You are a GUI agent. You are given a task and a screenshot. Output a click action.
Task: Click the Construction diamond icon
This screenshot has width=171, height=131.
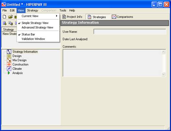[x=9, y=64]
